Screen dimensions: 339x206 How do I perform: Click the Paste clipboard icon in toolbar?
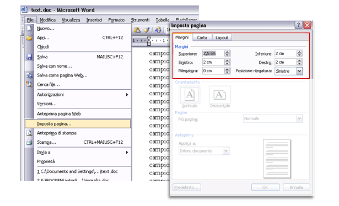pyautogui.click(x=137, y=30)
